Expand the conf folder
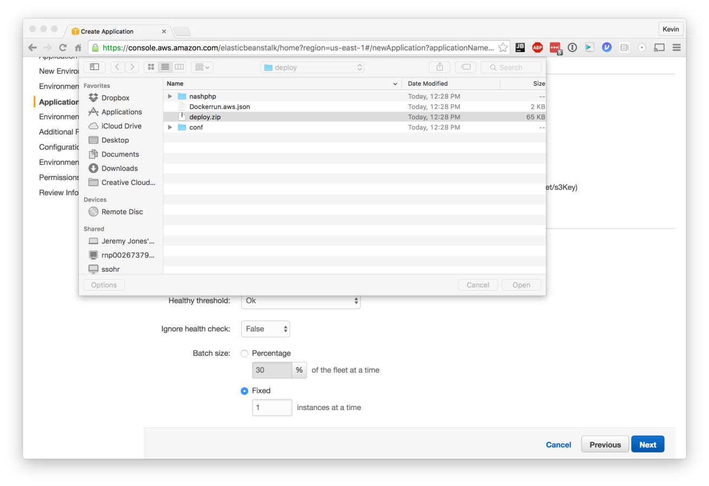 click(170, 127)
